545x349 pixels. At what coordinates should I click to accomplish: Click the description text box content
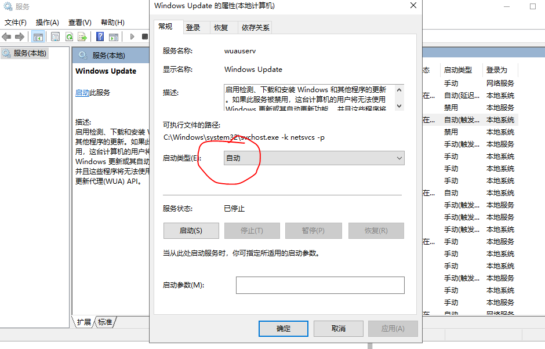coord(308,97)
